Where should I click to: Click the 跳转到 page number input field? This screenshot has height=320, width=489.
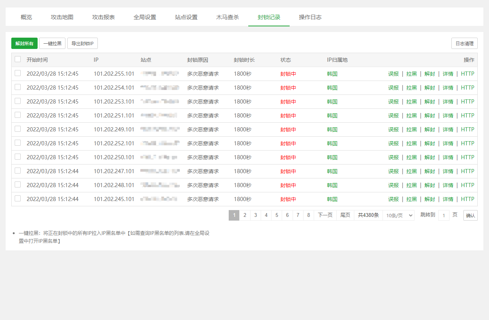tap(443, 215)
